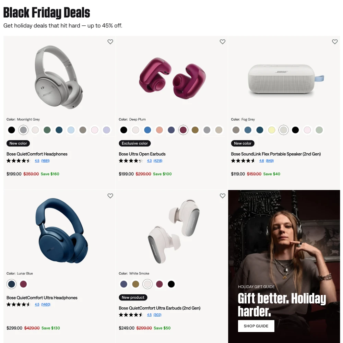Pick yellow swatch for SoundLink Flex speaker
Image resolution: width=343 pixels, height=343 pixels.
click(x=271, y=130)
